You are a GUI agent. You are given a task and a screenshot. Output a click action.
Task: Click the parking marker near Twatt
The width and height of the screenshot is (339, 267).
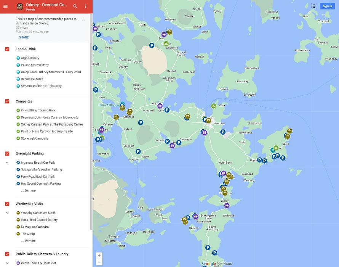point(95,48)
